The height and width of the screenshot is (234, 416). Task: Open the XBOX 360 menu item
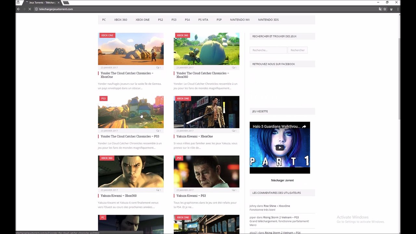pos(121,20)
